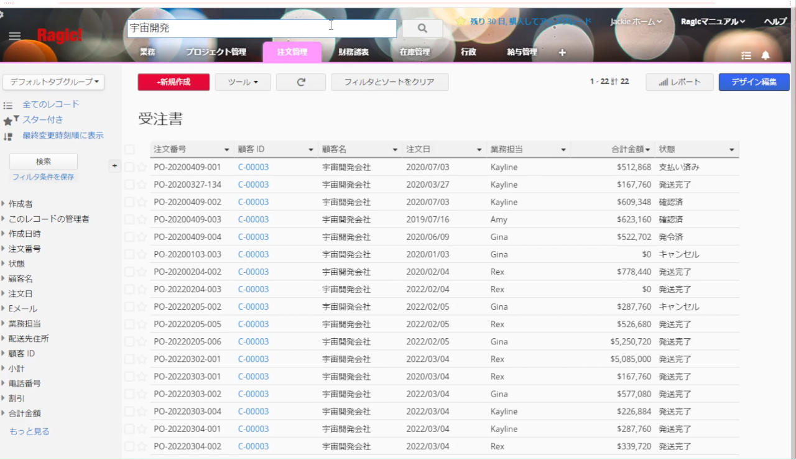Image resolution: width=796 pixels, height=460 pixels.
Task: Click the +新規作成 button
Action: pyautogui.click(x=174, y=82)
